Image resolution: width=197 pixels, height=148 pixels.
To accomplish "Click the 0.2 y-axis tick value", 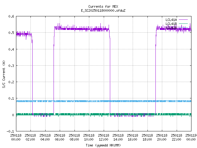I will click(11, 82).
